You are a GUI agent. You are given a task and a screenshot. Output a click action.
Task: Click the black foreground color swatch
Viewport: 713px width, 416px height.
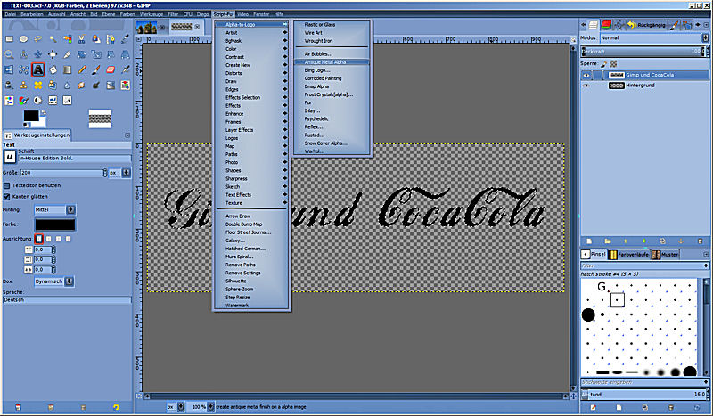(x=31, y=116)
